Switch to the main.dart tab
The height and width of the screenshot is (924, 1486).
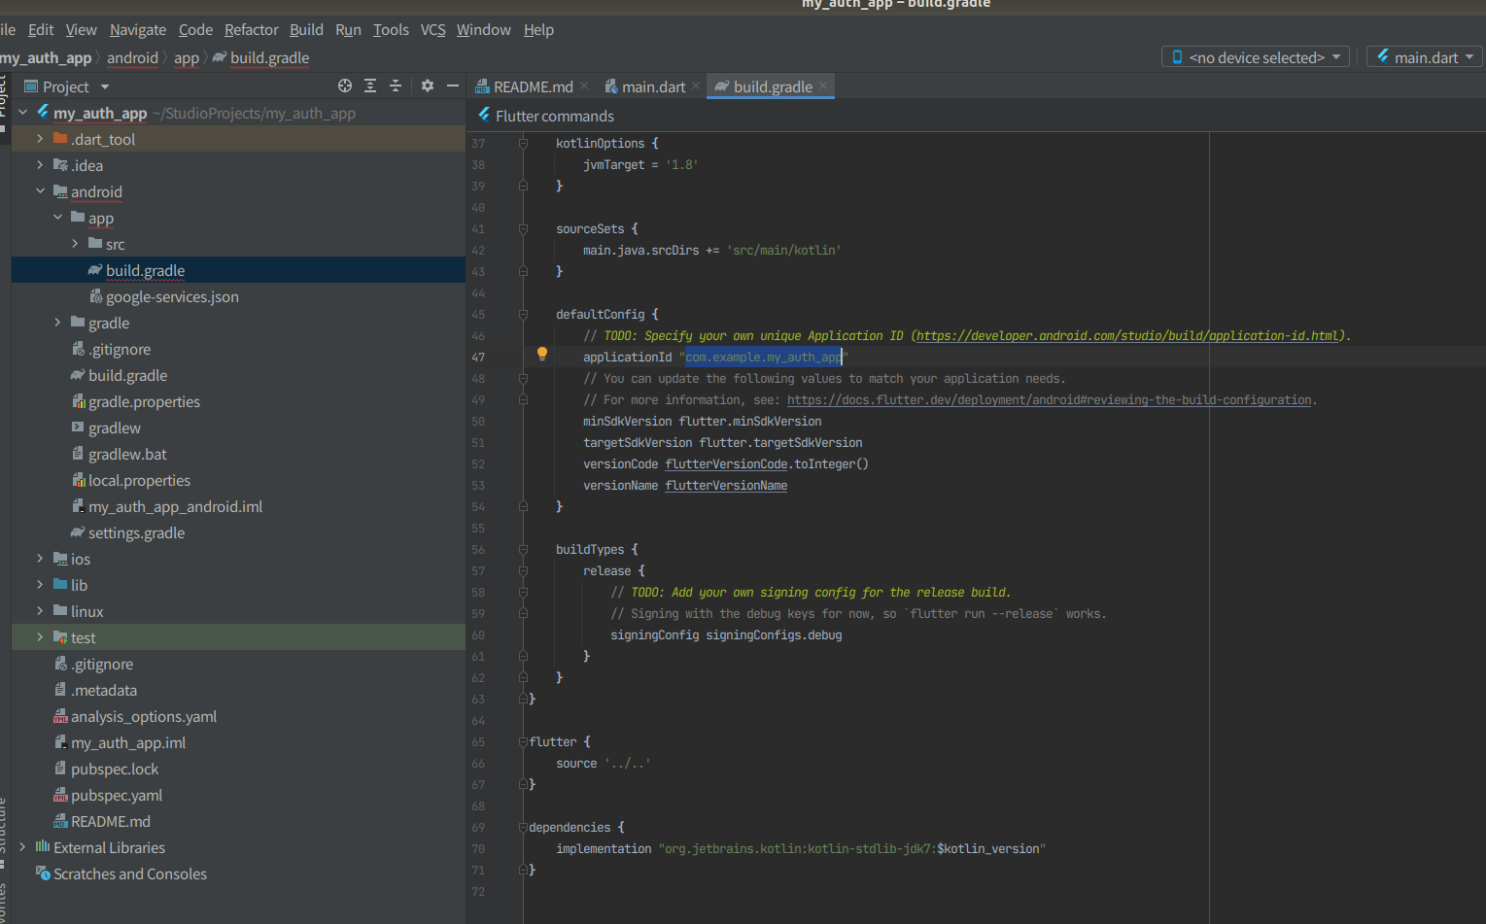653,86
